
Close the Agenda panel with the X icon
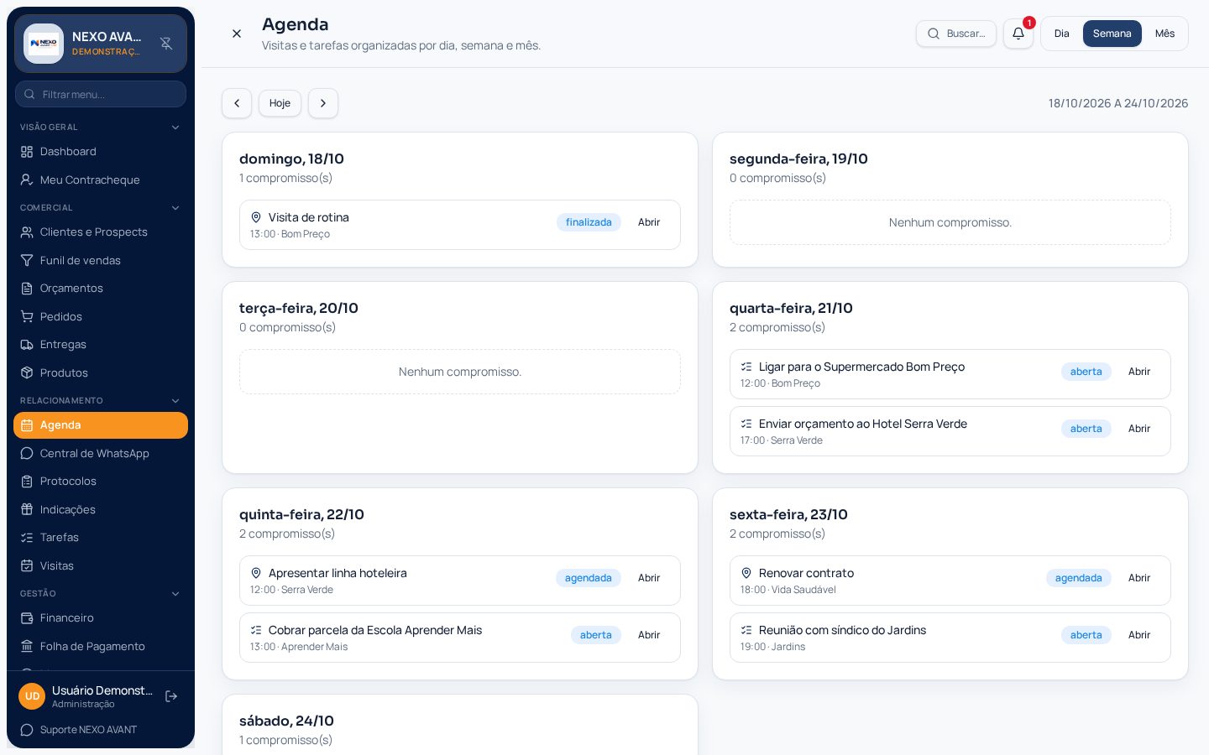click(x=237, y=34)
